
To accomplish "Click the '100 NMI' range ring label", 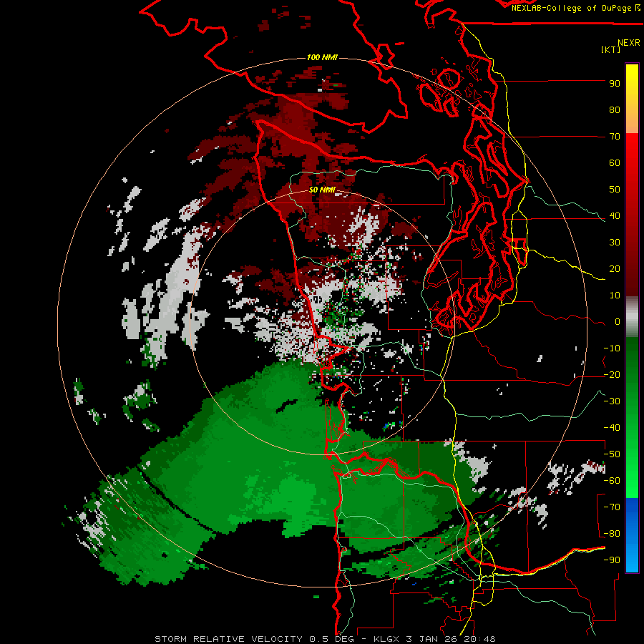I will [322, 57].
